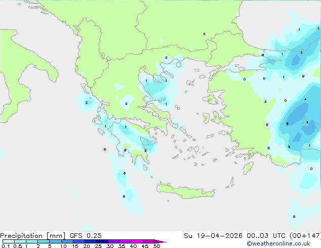Click the '35' legend scale label
Screen dimensions: 321x248
[122, 246]
